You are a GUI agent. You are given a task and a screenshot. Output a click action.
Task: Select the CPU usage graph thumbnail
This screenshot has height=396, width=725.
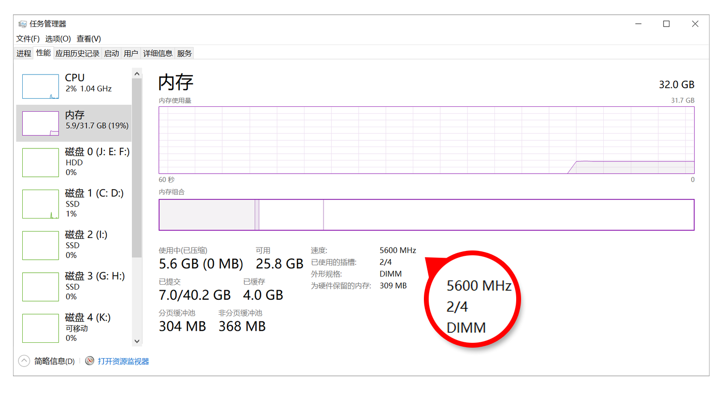[x=41, y=86]
